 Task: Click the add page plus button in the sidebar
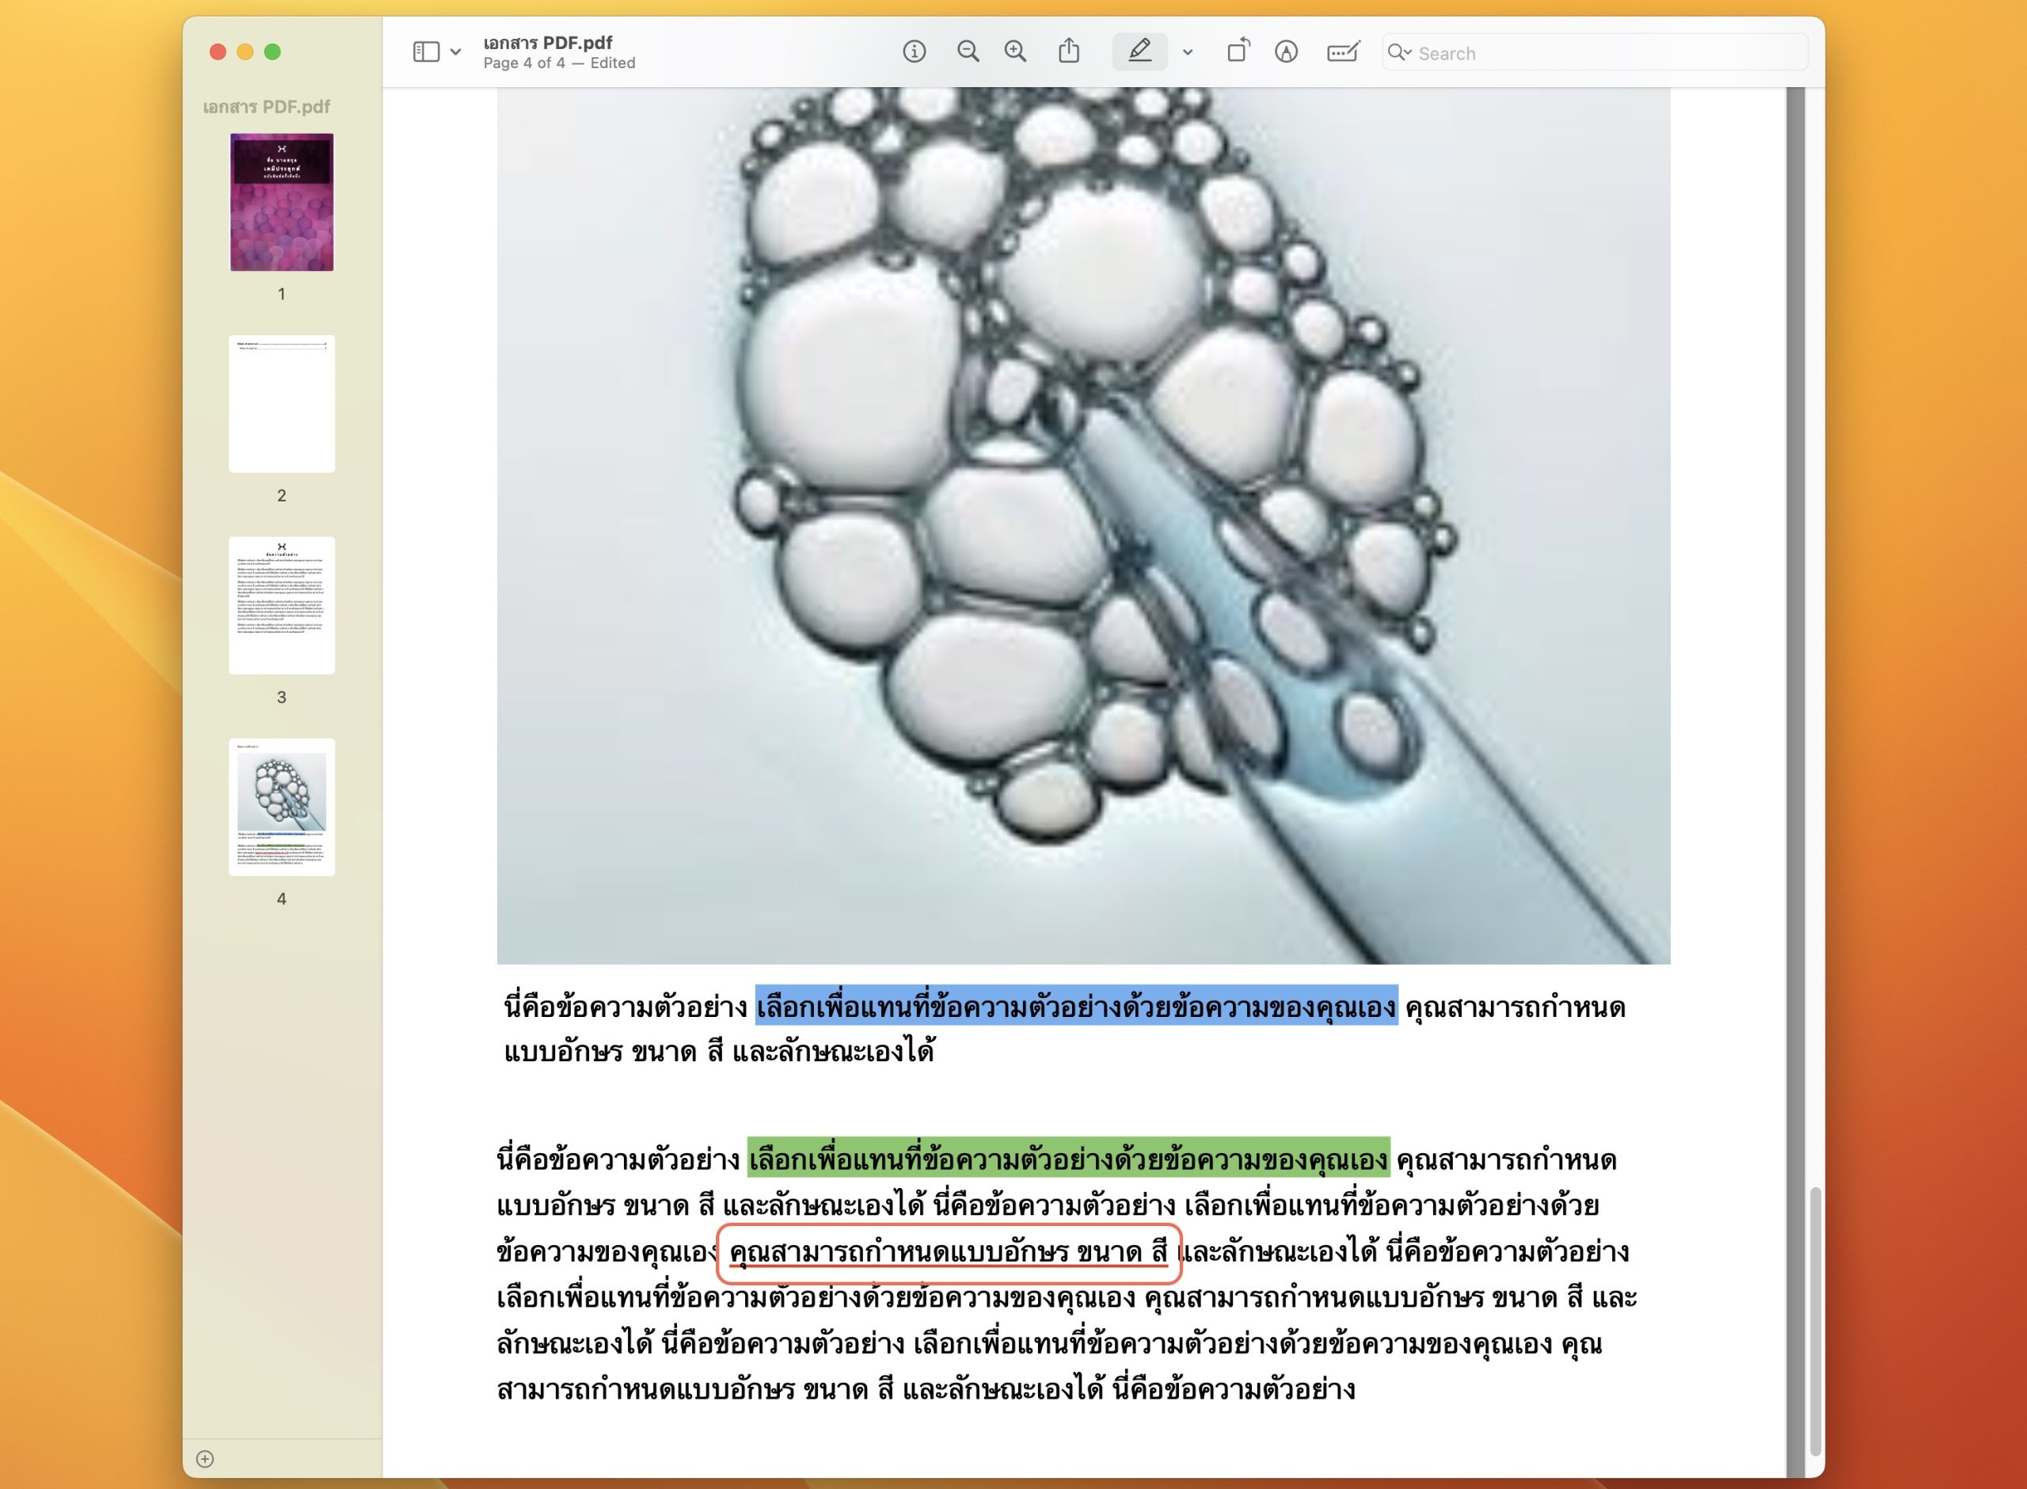click(x=204, y=1458)
